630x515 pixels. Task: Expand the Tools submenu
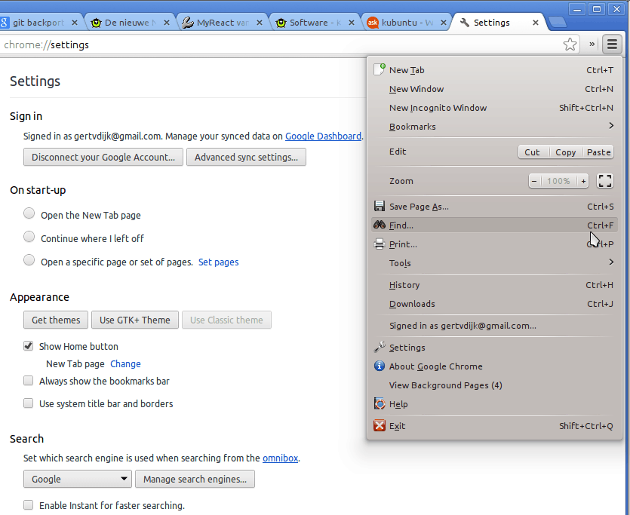495,263
